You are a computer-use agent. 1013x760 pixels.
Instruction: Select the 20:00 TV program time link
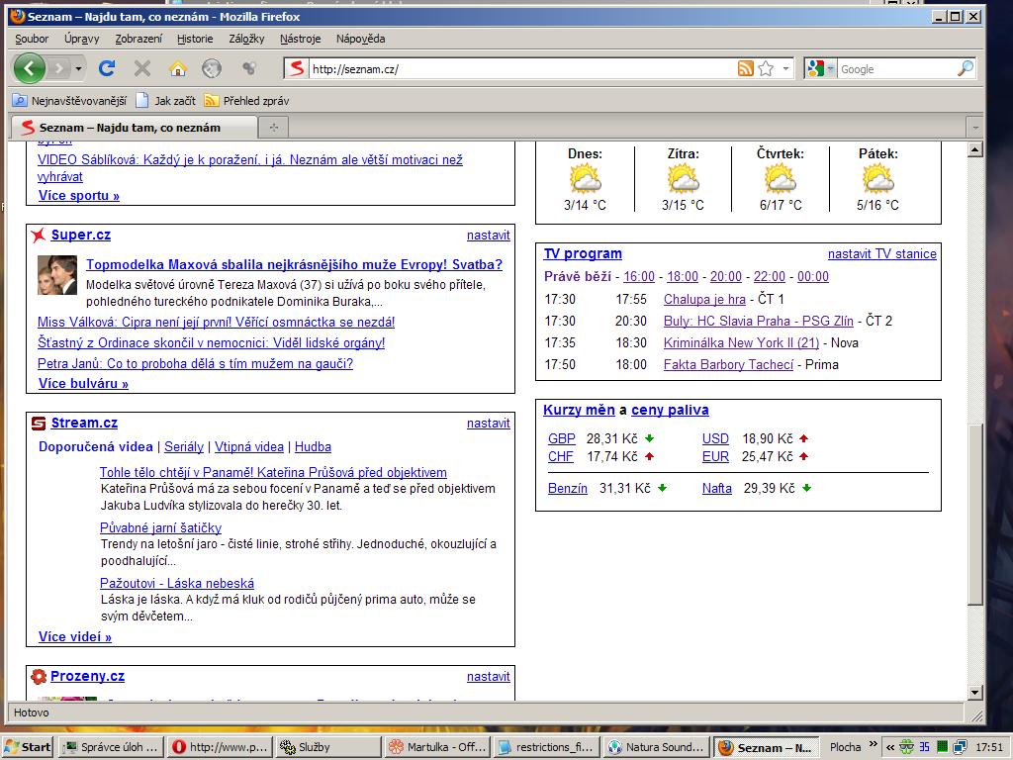pyautogui.click(x=725, y=277)
